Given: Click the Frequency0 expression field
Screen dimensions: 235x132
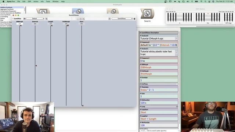Looking at the screenshot, I should point(159,45).
